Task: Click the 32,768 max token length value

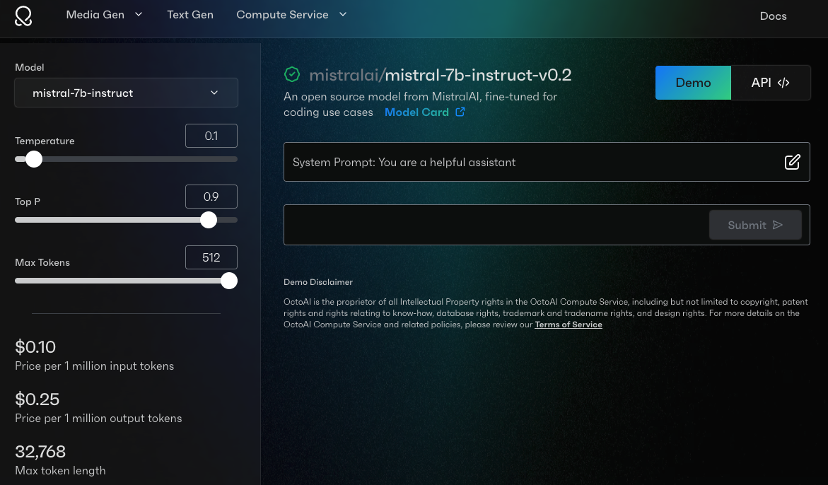Action: pyautogui.click(x=40, y=451)
